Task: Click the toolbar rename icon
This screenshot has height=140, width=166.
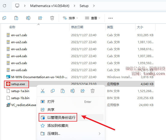Action: [x=28, y=18]
